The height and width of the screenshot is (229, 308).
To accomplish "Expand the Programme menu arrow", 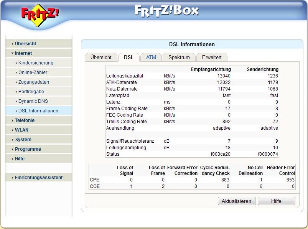I will [x=13, y=150].
